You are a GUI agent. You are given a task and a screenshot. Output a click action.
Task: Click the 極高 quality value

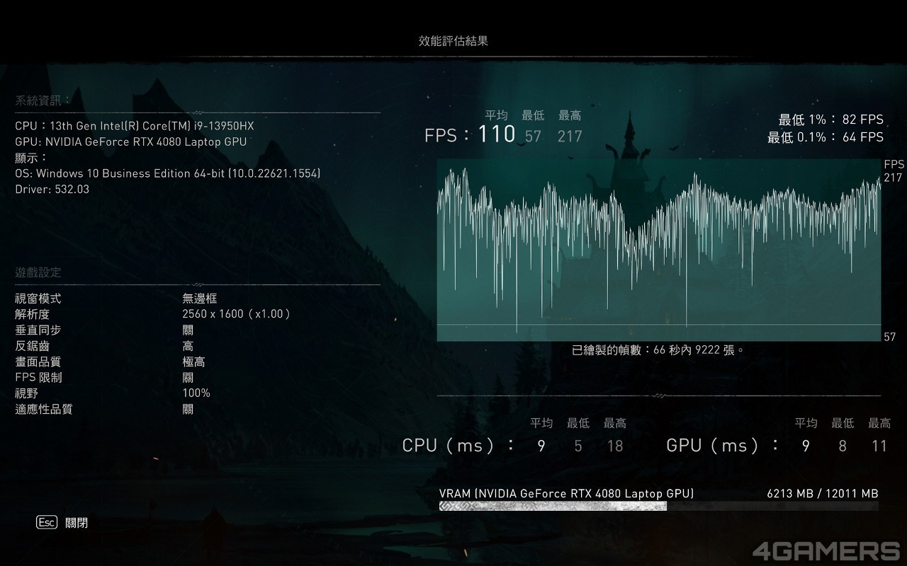pos(193,362)
